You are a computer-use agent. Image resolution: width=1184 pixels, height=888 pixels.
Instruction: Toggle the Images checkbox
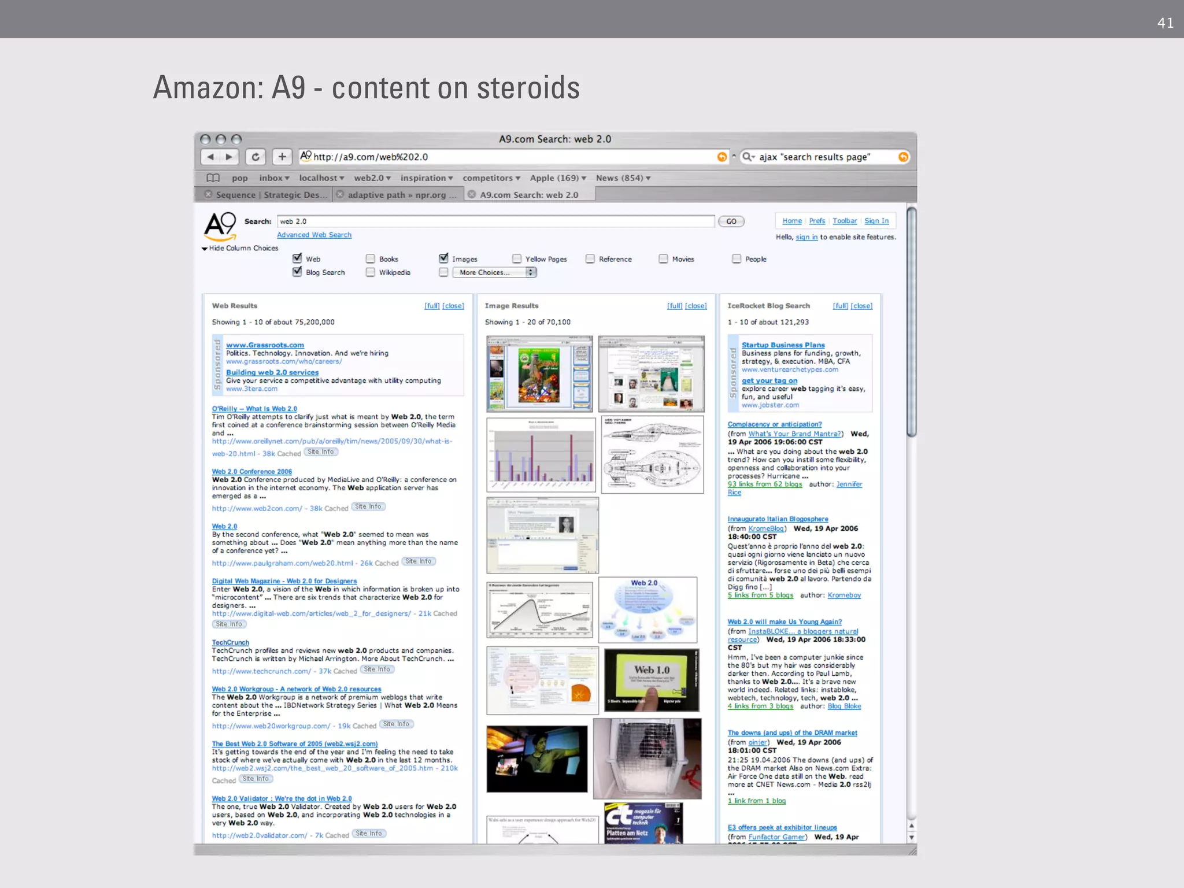coord(443,258)
